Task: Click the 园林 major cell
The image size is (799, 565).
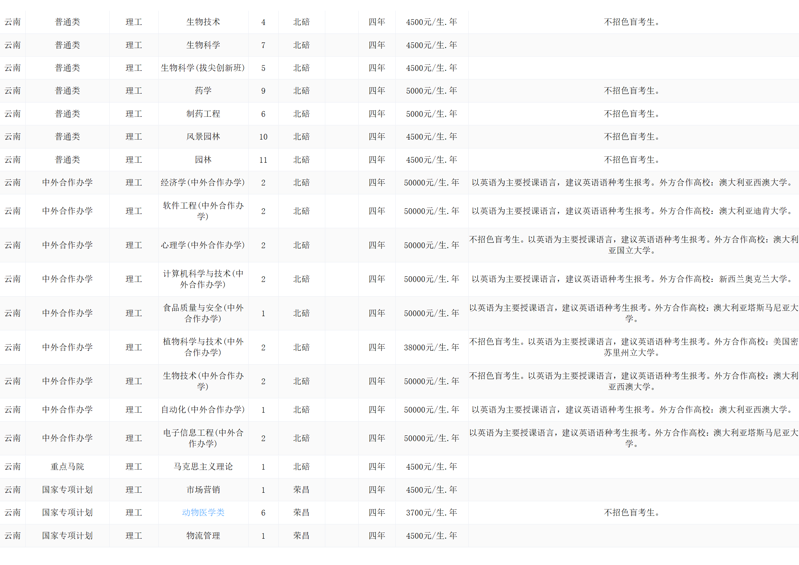Action: [x=203, y=160]
